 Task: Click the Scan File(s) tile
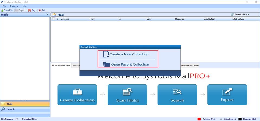[x=127, y=95]
